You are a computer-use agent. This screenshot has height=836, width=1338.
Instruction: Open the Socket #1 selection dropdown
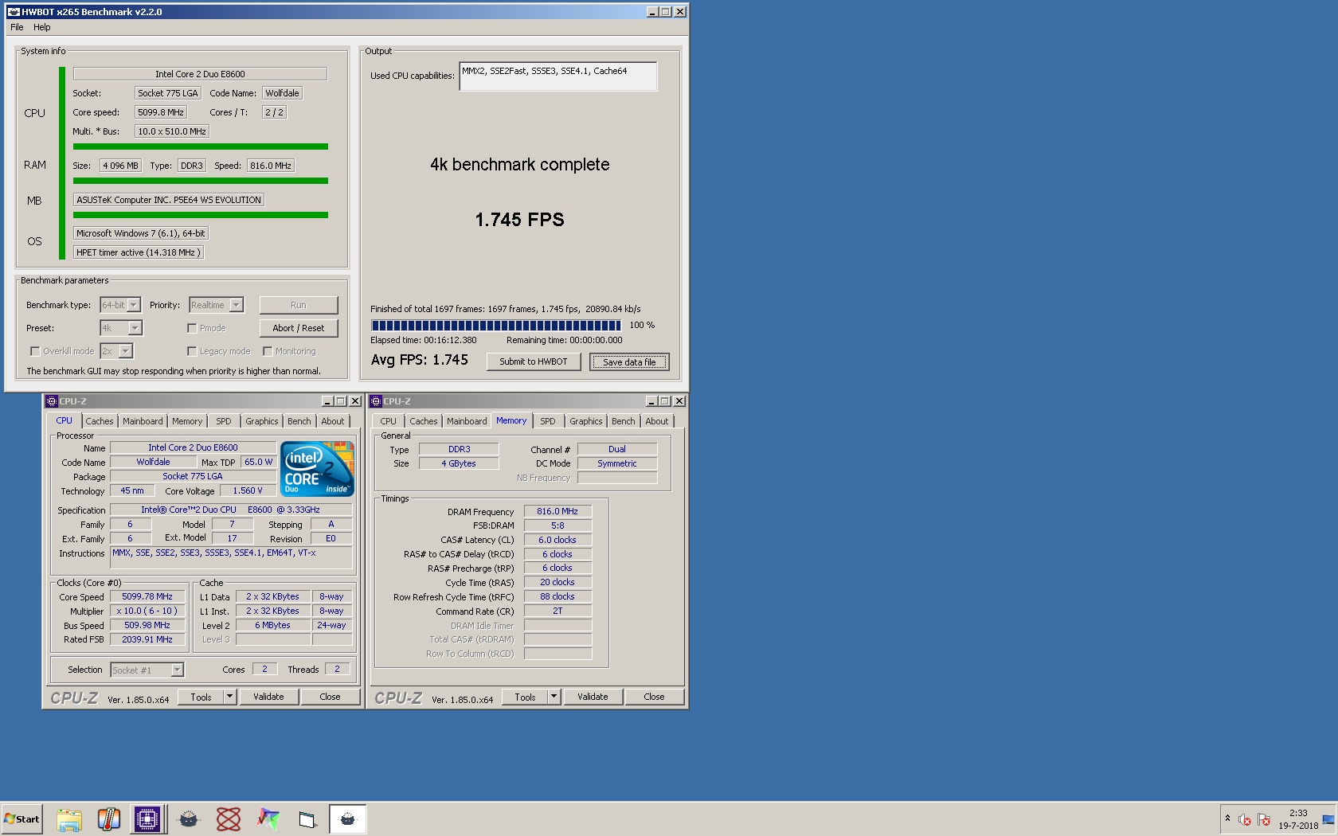(x=147, y=670)
